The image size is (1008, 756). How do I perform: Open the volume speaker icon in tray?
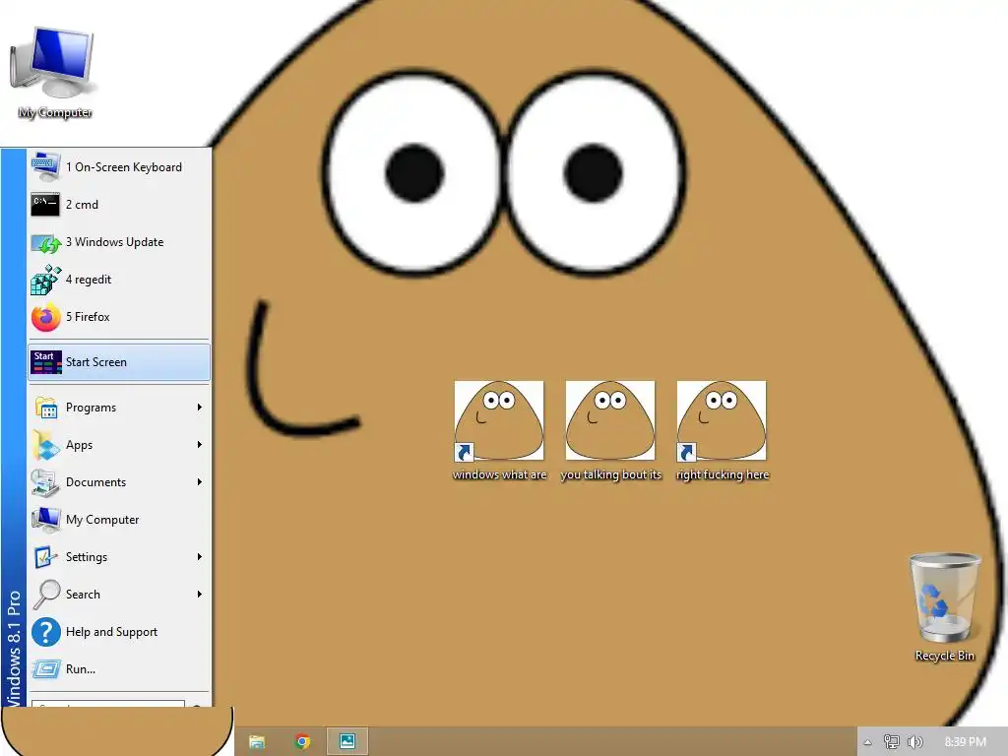(x=914, y=742)
